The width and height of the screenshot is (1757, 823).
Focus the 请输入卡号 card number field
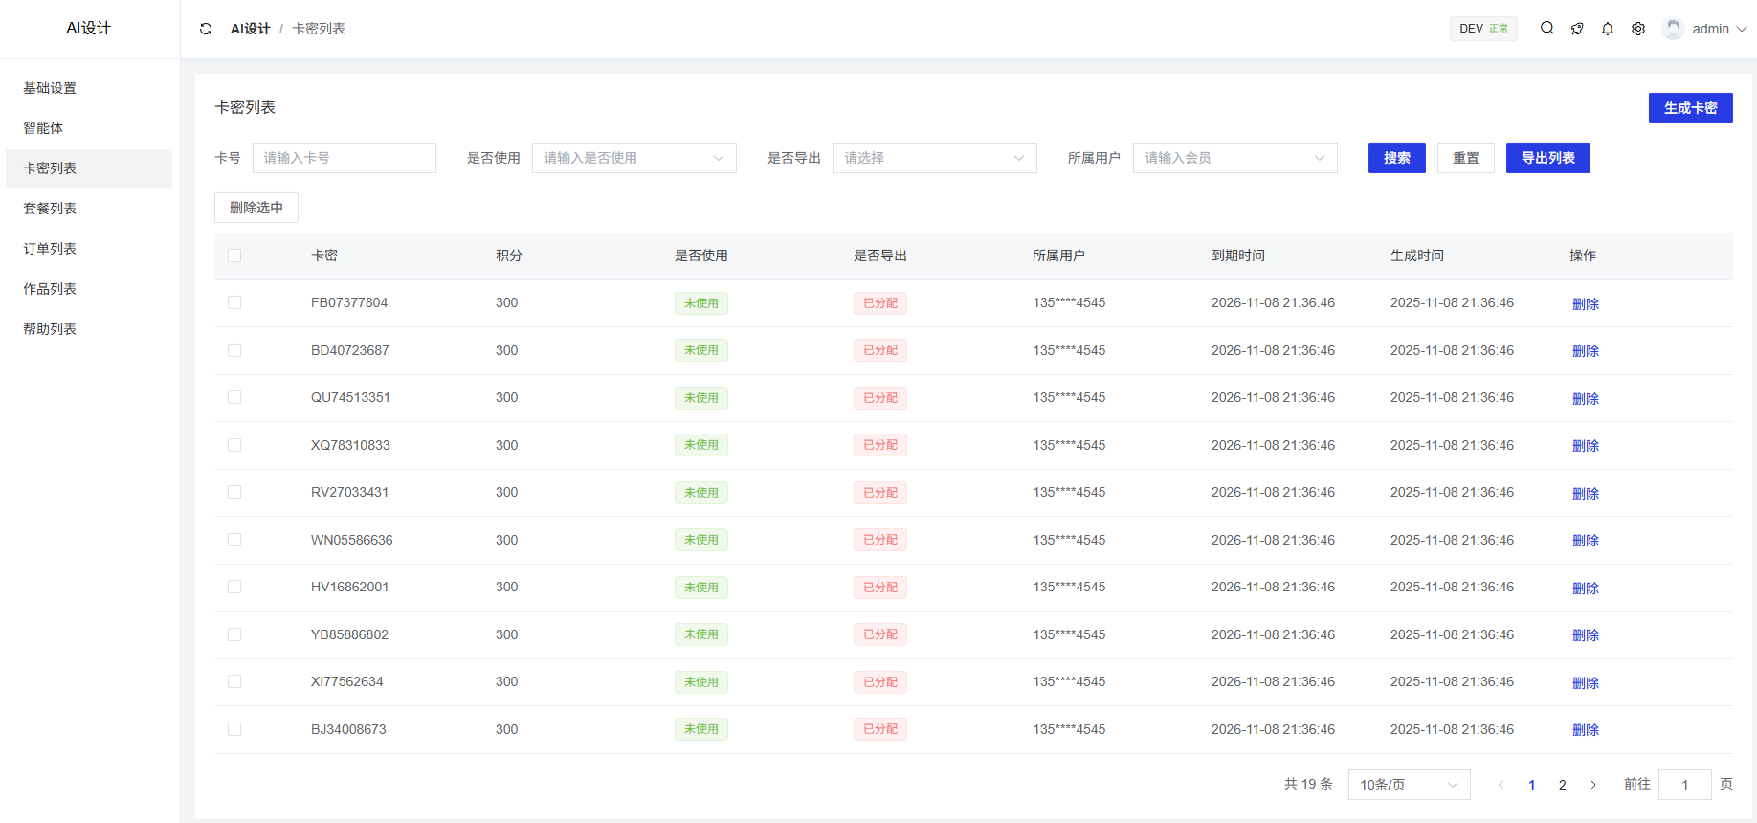[345, 158]
